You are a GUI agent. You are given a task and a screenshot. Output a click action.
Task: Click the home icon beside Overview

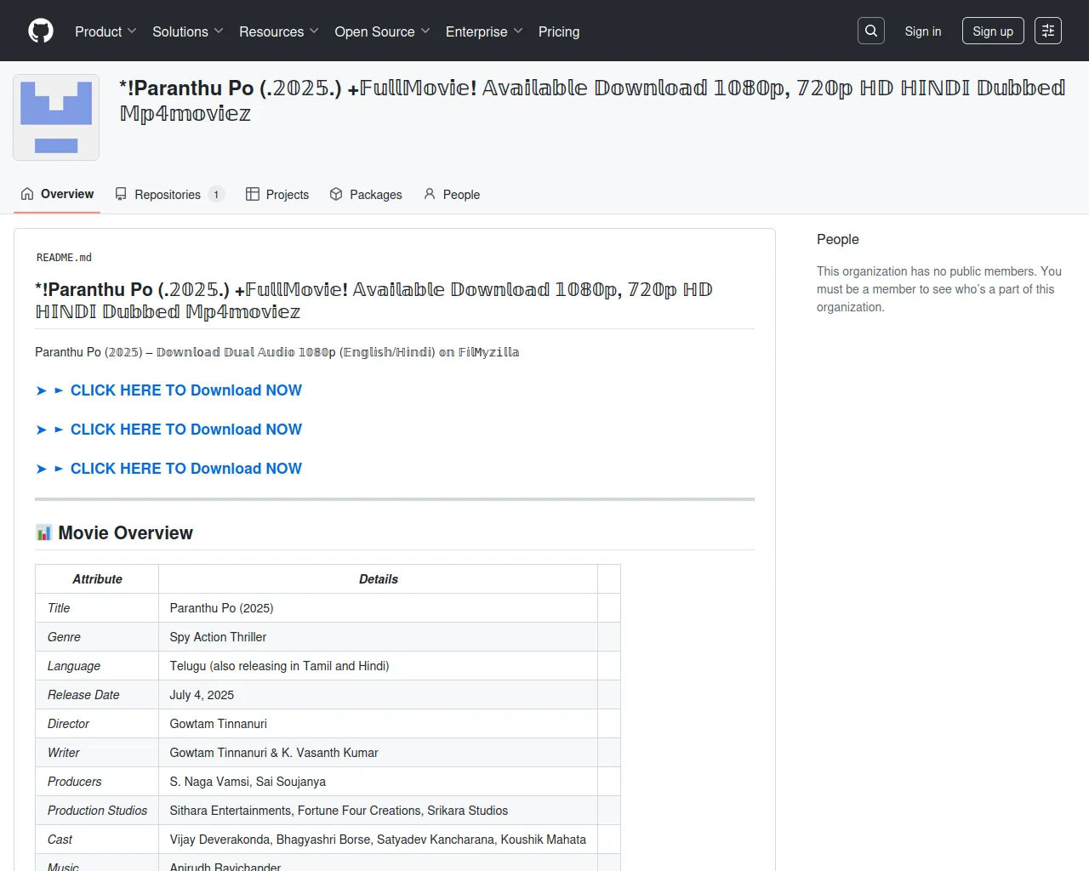pos(27,194)
